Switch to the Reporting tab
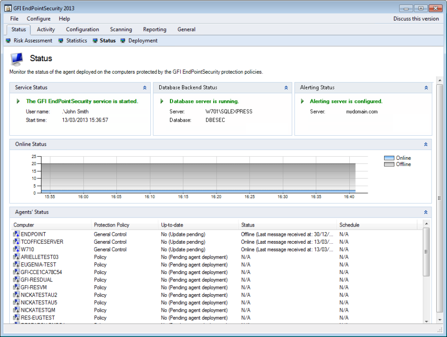447x337 pixels. 155,29
